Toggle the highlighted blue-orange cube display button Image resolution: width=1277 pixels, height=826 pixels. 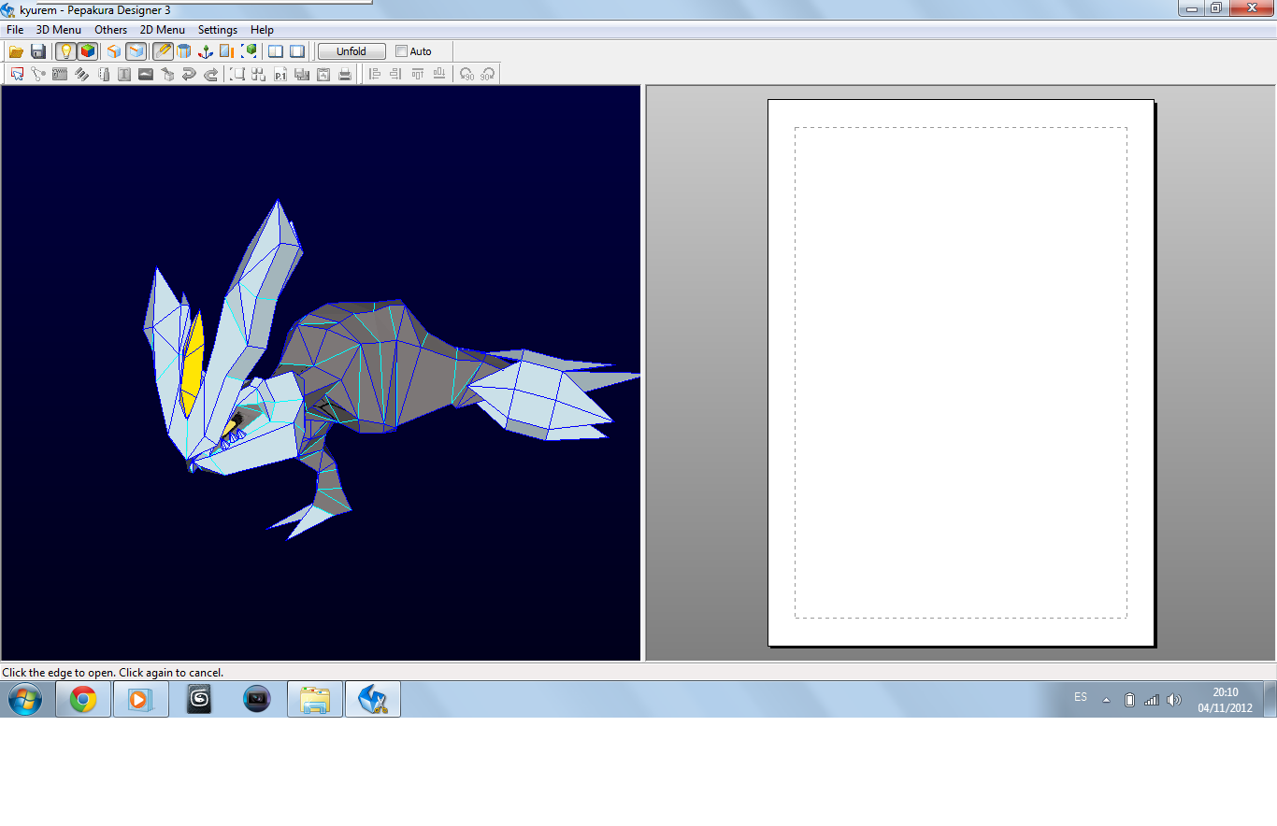coord(136,51)
